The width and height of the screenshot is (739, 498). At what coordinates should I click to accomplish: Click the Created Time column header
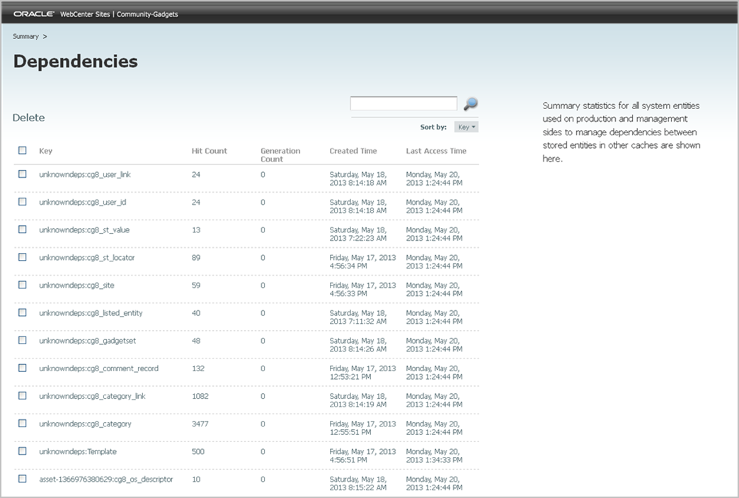pos(353,151)
